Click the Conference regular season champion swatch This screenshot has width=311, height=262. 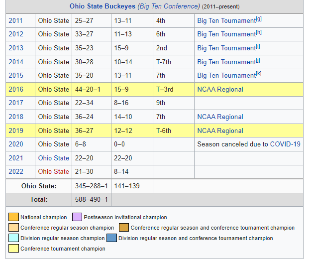[x=14, y=228]
